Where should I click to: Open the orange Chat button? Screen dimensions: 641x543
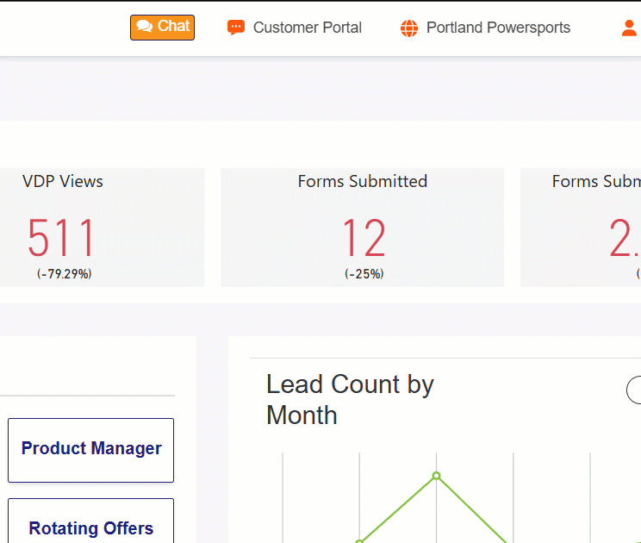(x=162, y=28)
